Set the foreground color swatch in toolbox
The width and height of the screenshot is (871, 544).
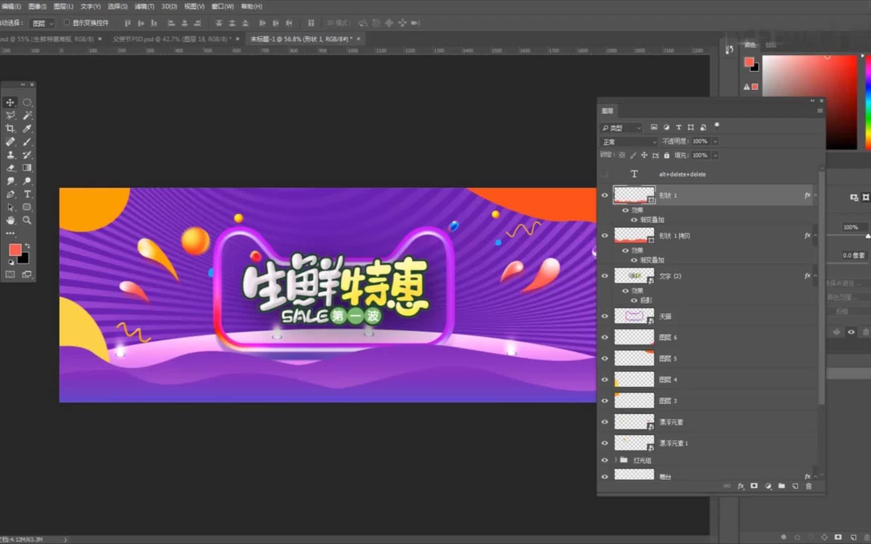15,250
